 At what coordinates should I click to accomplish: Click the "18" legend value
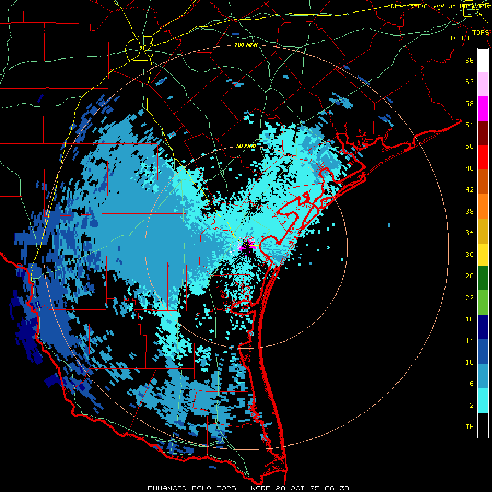pyautogui.click(x=470, y=319)
